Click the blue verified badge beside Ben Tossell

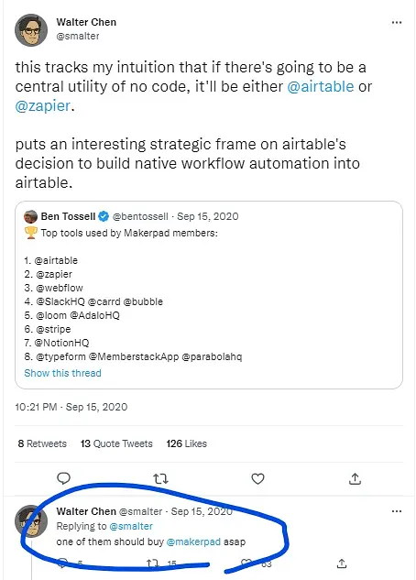(x=104, y=216)
